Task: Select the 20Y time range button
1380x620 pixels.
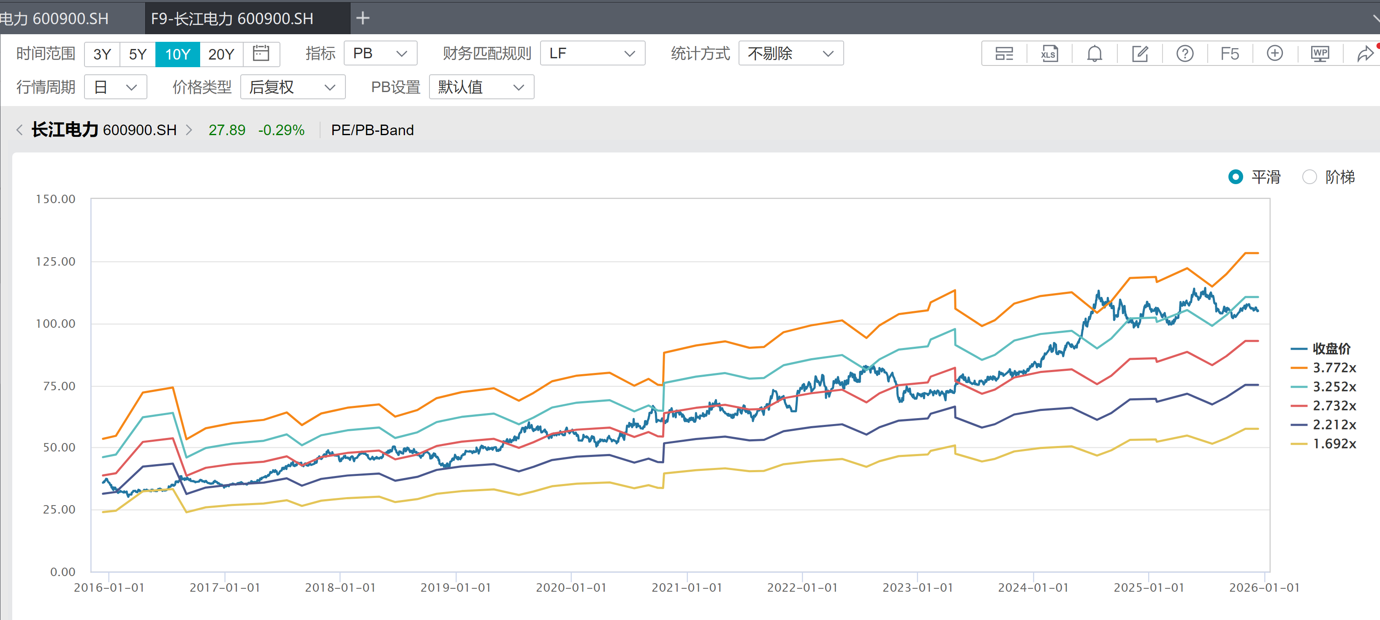Action: (221, 54)
